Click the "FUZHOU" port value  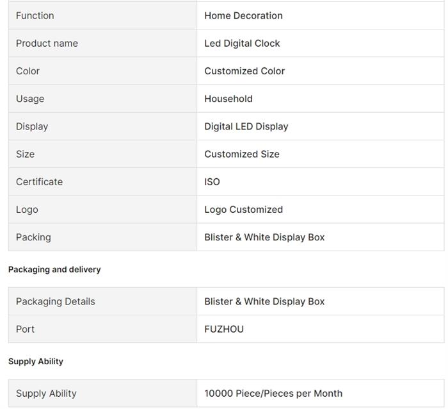click(224, 329)
